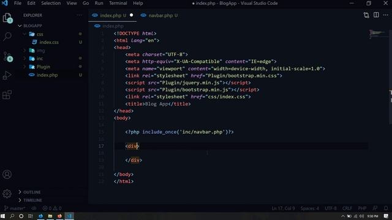Open notifications bell in status bar
Viewport: 392px width, 220px height.
pyautogui.click(x=386, y=208)
